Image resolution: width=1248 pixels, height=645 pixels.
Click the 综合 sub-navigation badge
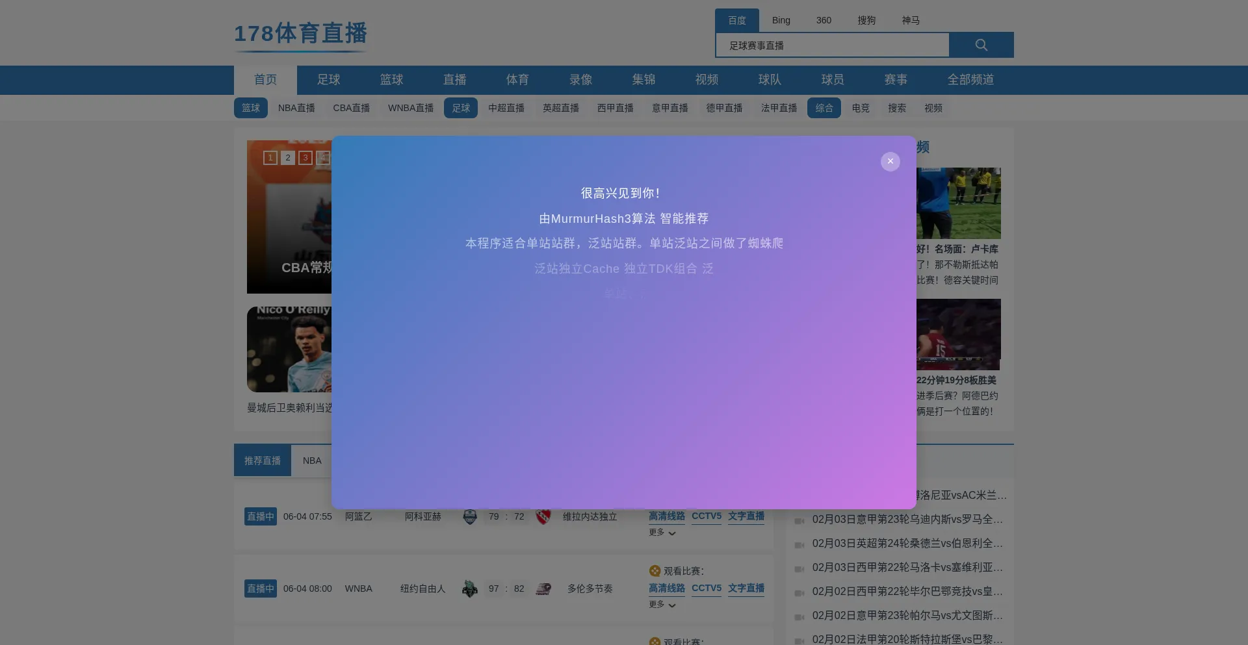pyautogui.click(x=824, y=108)
